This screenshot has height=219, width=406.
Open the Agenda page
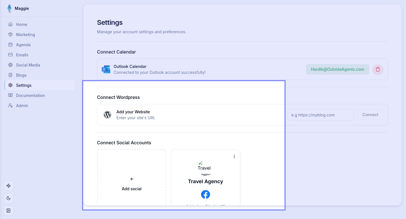[23, 45]
